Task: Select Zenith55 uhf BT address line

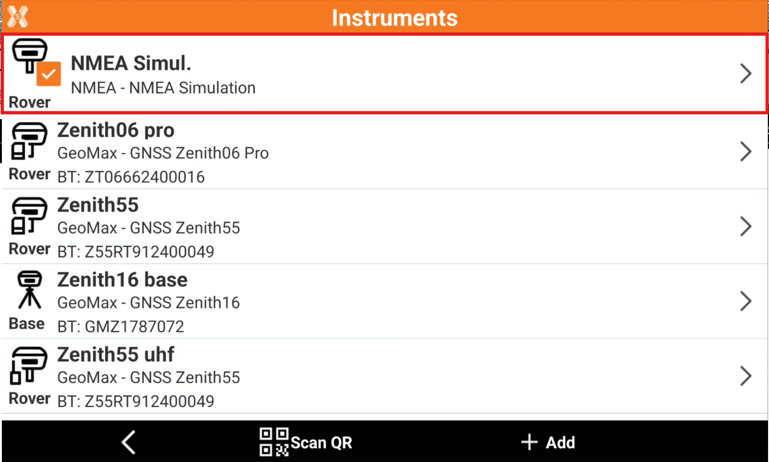Action: coord(136,401)
